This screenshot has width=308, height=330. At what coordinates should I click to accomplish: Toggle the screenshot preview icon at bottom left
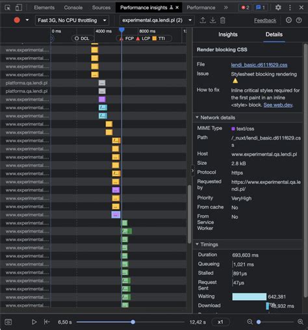point(8,322)
